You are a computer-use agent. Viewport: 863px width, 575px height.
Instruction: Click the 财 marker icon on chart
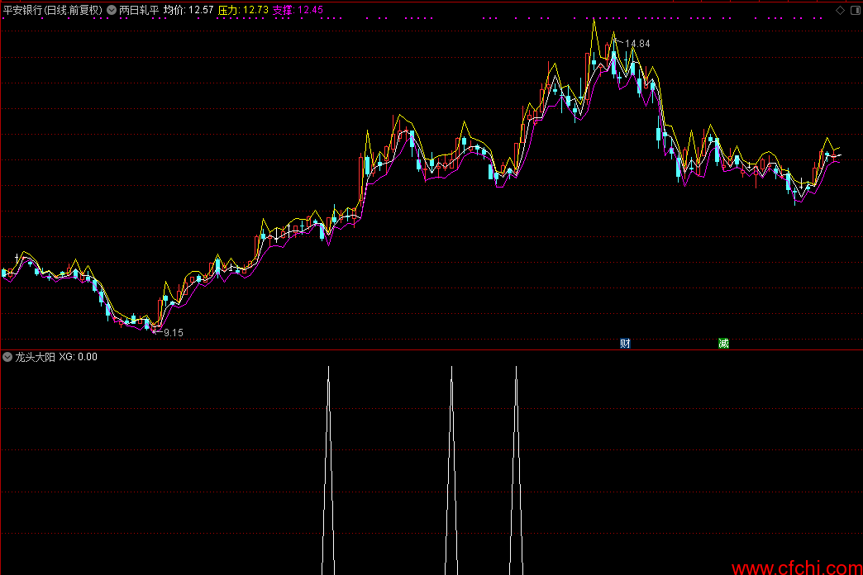click(x=625, y=344)
